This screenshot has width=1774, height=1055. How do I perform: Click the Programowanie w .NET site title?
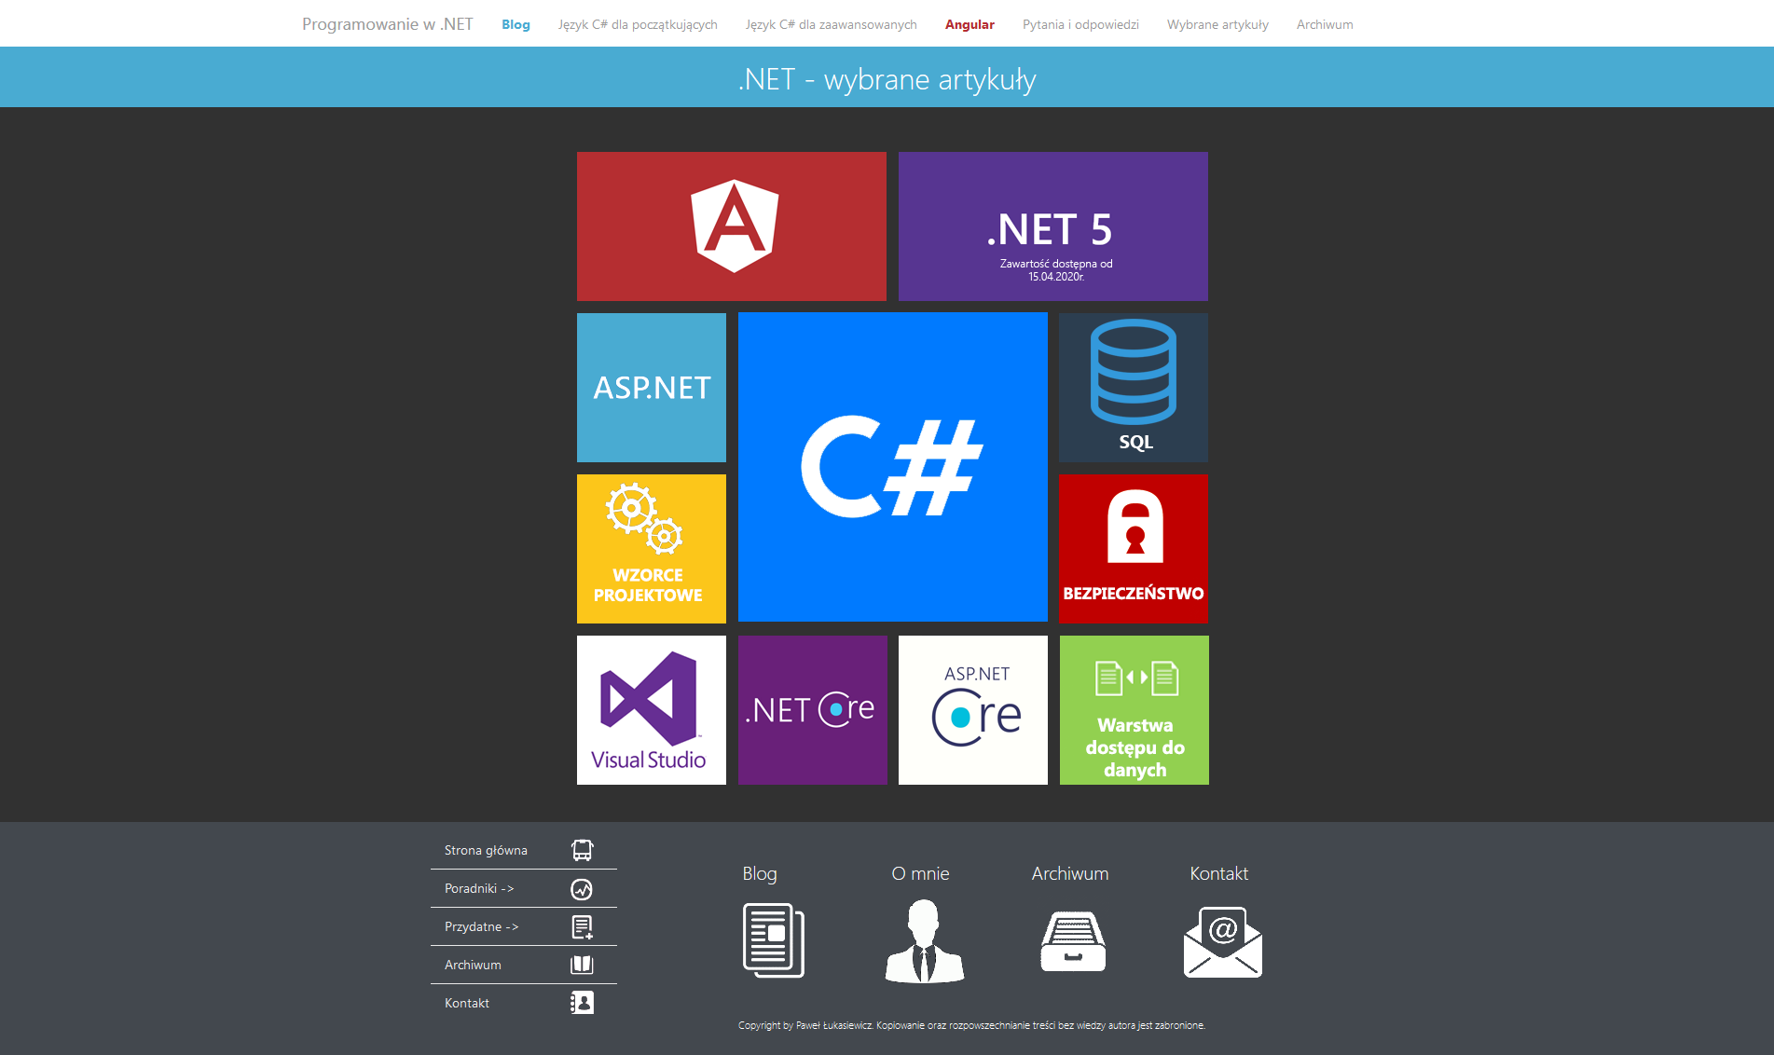[x=388, y=24]
